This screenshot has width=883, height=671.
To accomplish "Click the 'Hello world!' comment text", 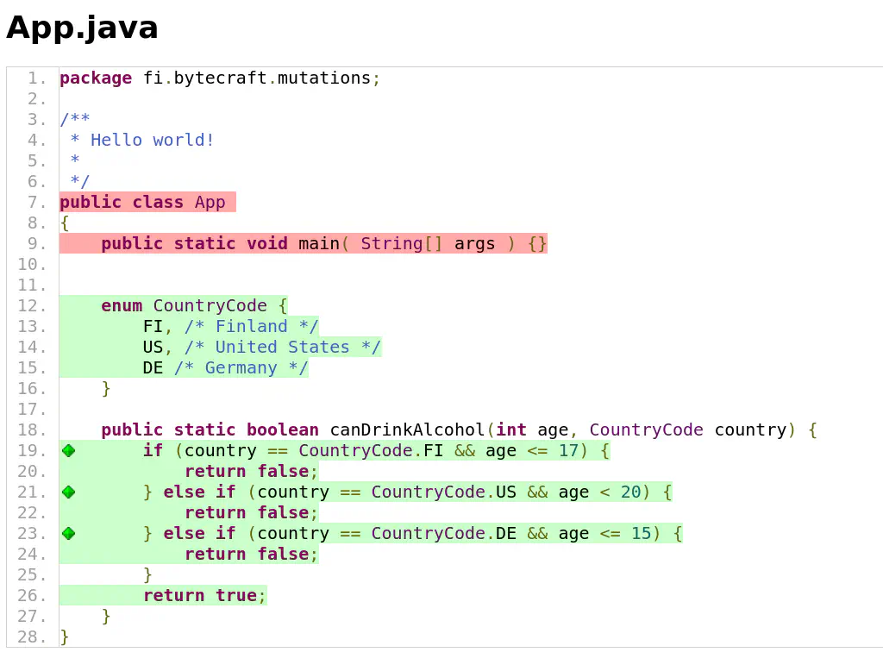I will coord(152,141).
